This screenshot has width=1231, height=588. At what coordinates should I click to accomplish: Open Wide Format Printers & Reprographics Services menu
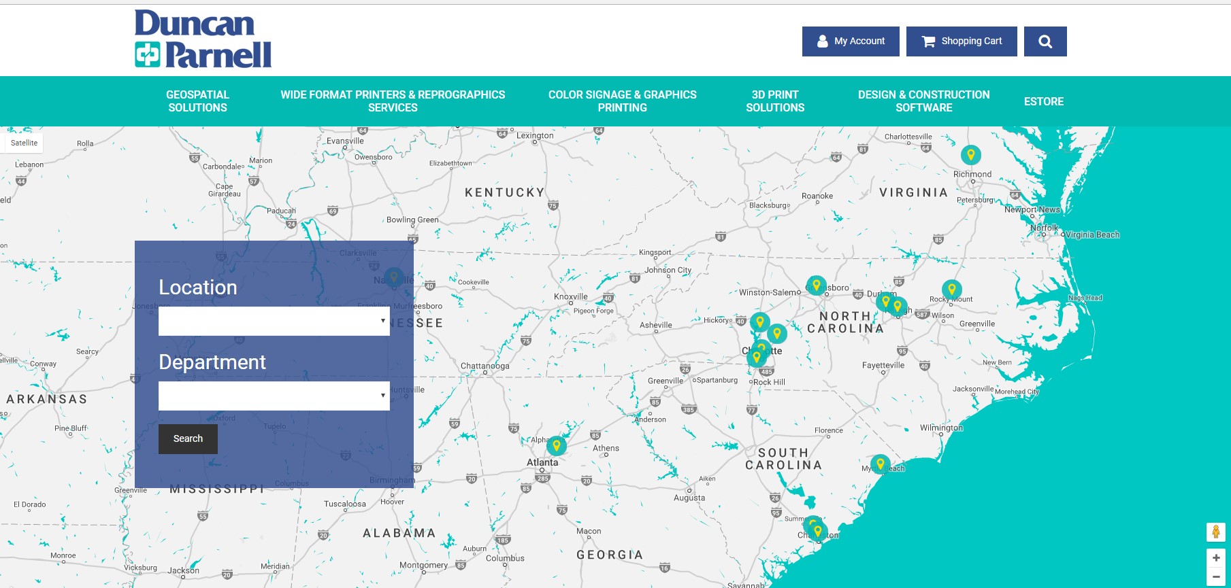coord(393,101)
